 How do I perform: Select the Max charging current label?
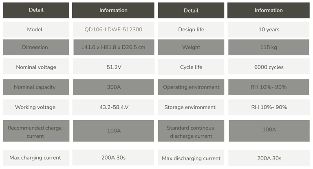(x=35, y=158)
